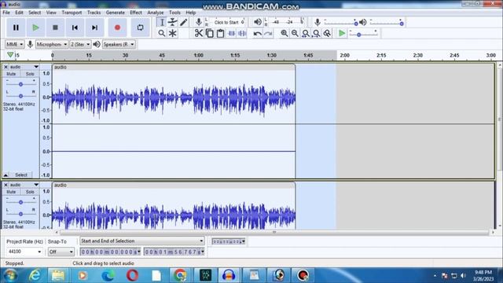Open the Generate menu
The image size is (503, 283).
pos(116,13)
